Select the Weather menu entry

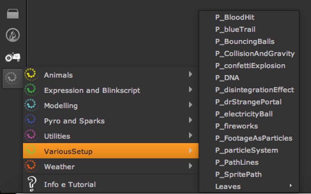[59, 166]
